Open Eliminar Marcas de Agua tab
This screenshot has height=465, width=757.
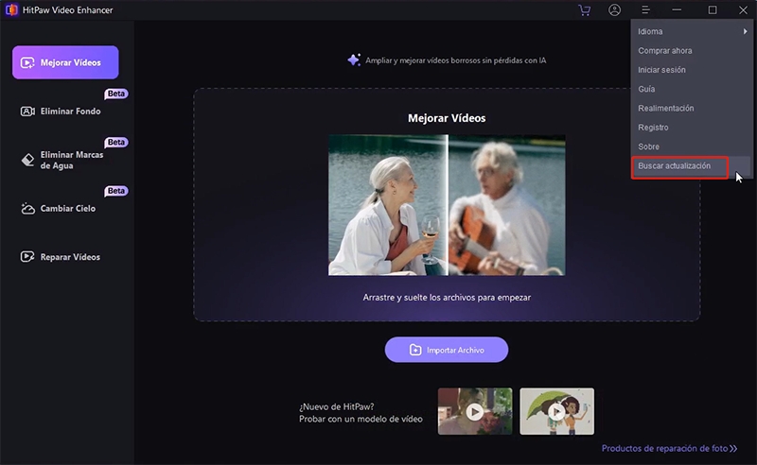(x=65, y=160)
